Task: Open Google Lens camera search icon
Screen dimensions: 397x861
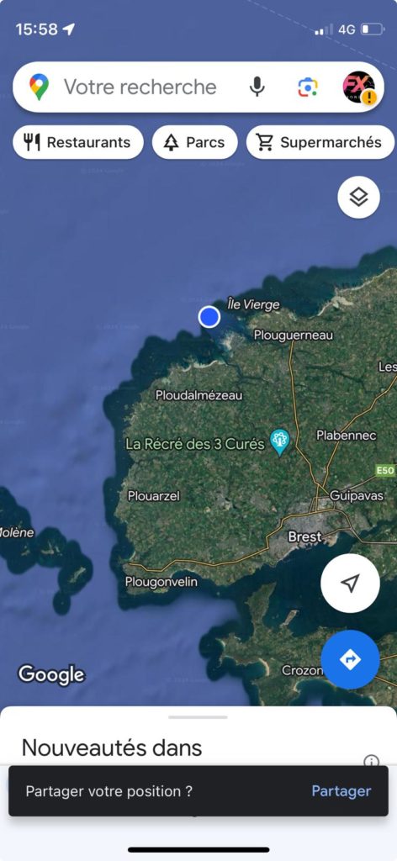Action: 308,87
